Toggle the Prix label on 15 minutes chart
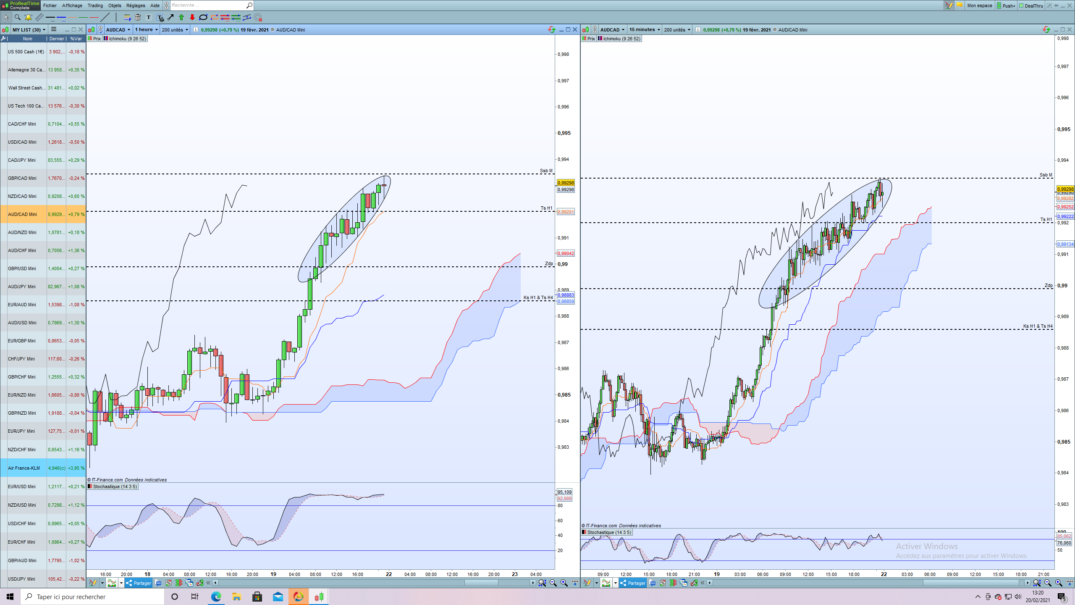This screenshot has height=605, width=1075. click(588, 39)
